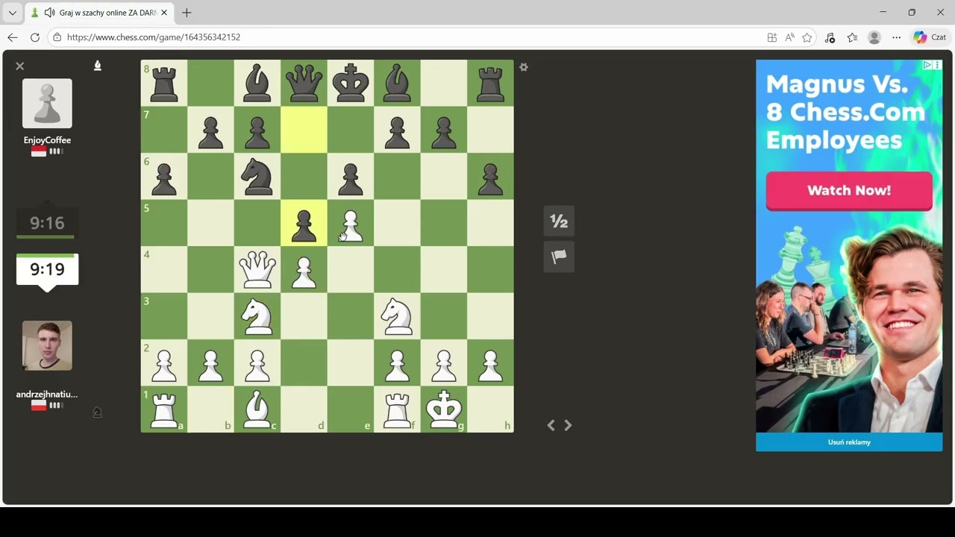Screen dimensions: 955x537
Task: Select the white queen on c4
Action: pos(257,269)
